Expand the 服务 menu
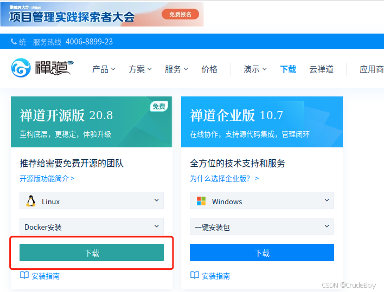 [x=177, y=69]
